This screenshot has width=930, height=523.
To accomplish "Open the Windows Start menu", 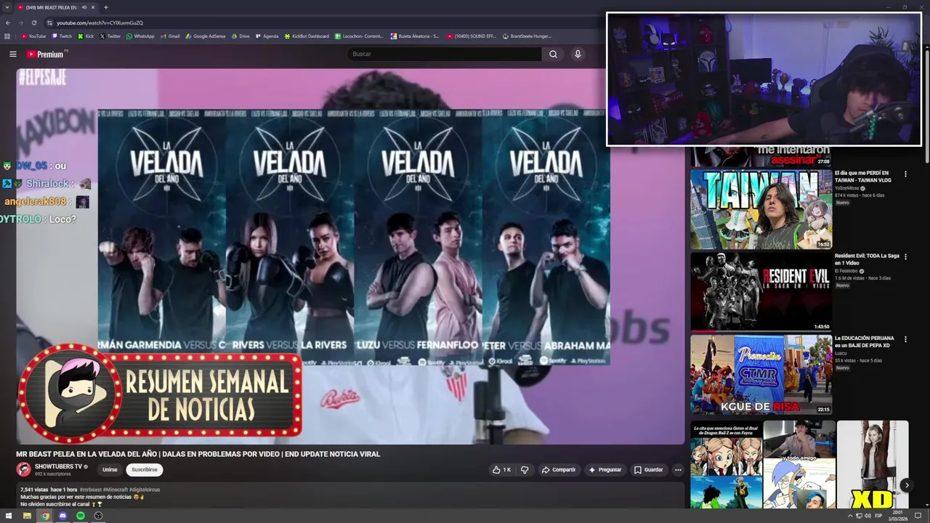I will [x=9, y=516].
